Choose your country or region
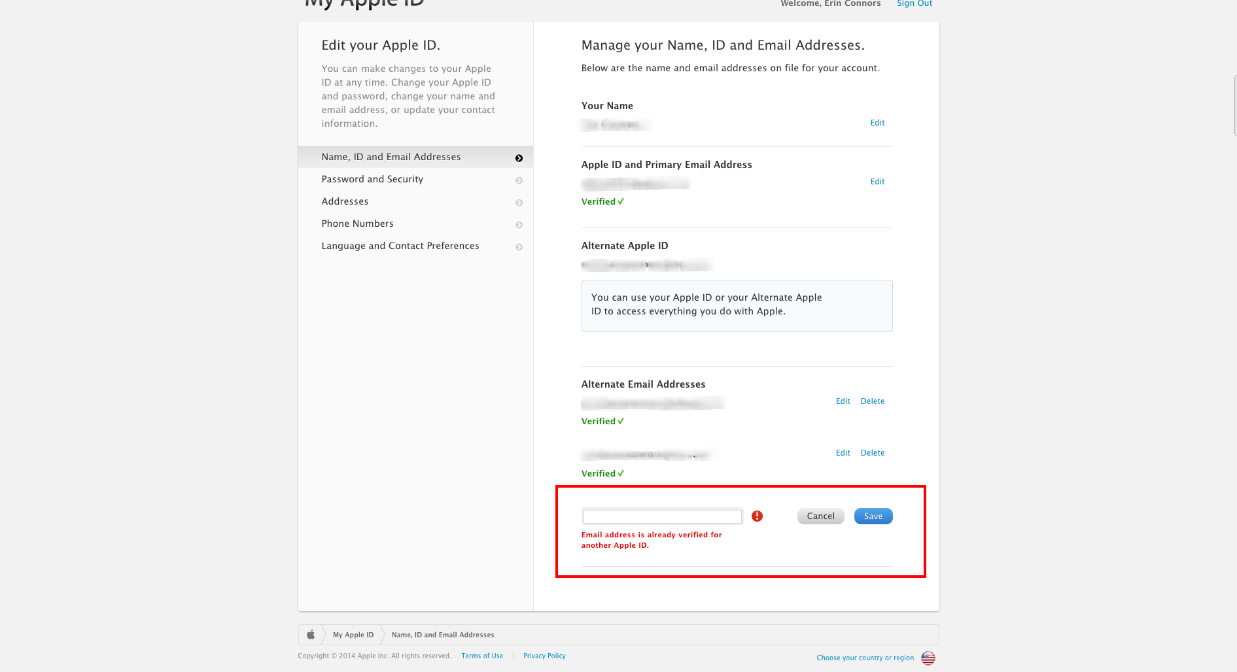 click(865, 658)
